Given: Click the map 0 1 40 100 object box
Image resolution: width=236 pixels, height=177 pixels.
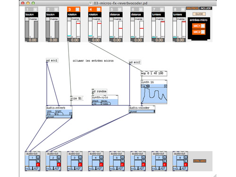Looking at the screenshot, I should tap(154, 73).
